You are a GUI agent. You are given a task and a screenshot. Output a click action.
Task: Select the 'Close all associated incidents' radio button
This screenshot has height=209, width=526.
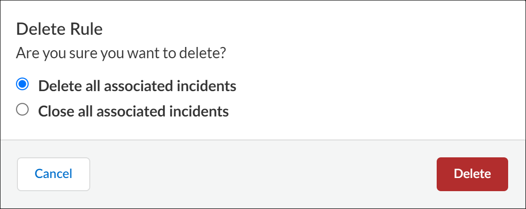coord(22,110)
